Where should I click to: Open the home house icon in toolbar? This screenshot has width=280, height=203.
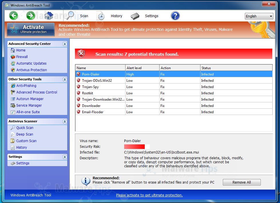tap(49, 16)
